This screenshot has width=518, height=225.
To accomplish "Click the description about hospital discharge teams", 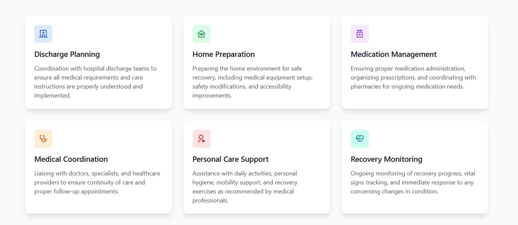I will tap(95, 82).
